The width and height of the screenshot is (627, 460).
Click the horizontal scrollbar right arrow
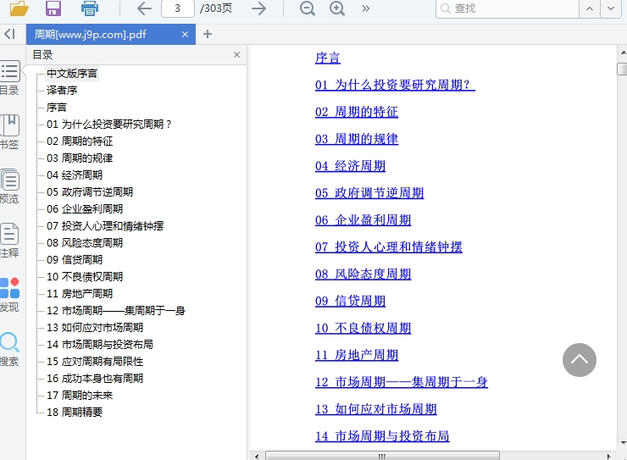pos(608,456)
